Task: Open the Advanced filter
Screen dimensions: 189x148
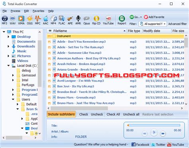Action: click(x=177, y=24)
